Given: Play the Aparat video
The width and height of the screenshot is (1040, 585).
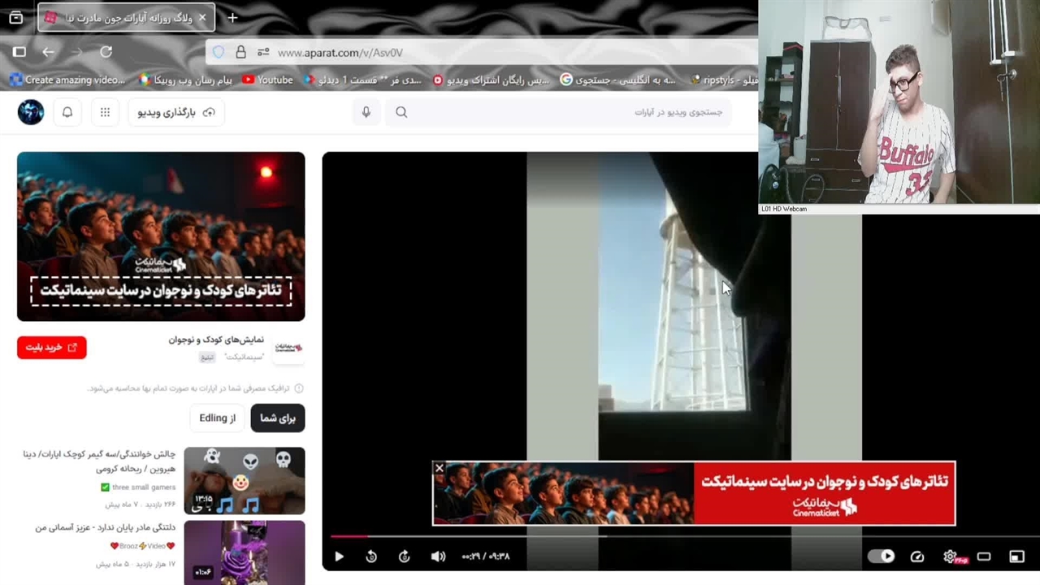Looking at the screenshot, I should click(340, 557).
